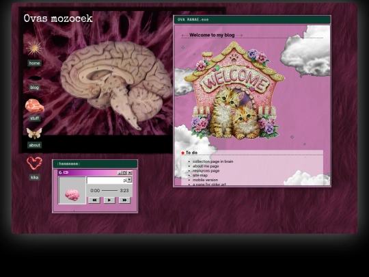
Task: Maximize the CD player window
Action: coord(125,172)
